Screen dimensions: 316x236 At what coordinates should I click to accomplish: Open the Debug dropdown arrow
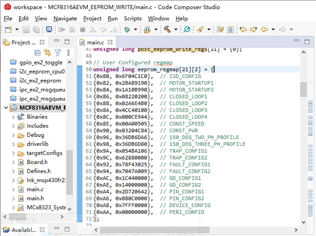point(136,30)
